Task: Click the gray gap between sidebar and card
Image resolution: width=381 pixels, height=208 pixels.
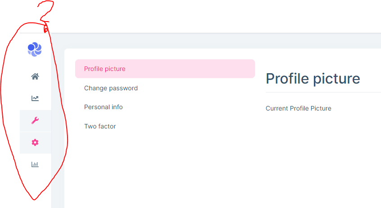Action: 58,135
